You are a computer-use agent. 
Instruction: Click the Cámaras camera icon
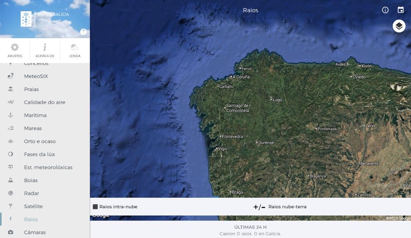click(x=10, y=232)
